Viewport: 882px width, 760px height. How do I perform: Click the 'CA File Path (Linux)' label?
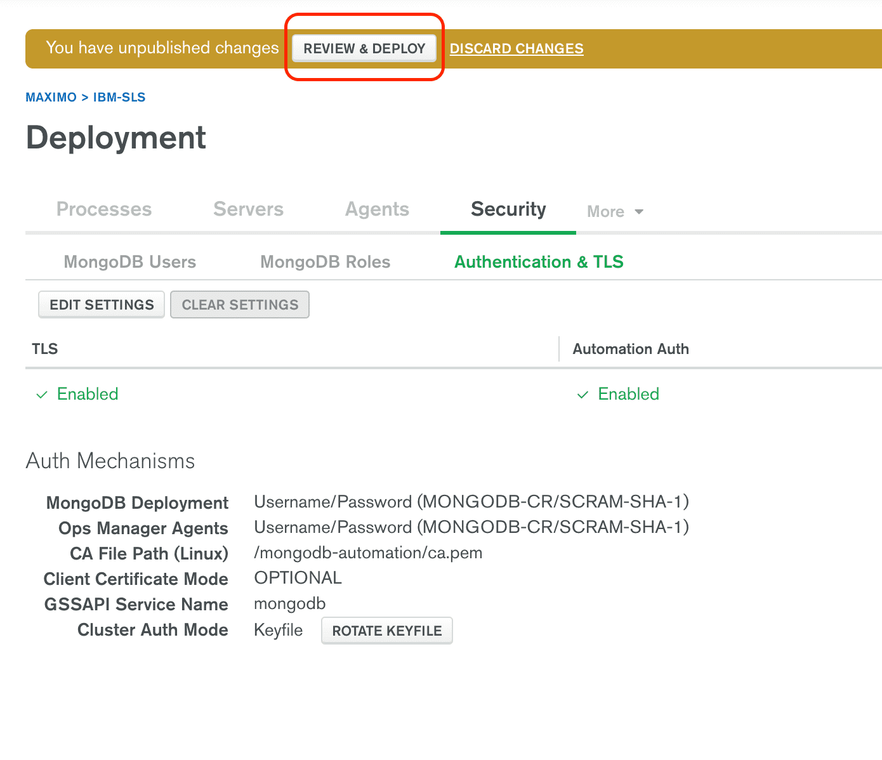click(149, 554)
